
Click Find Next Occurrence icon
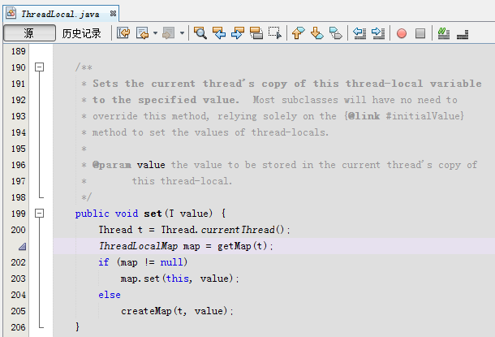tap(238, 32)
